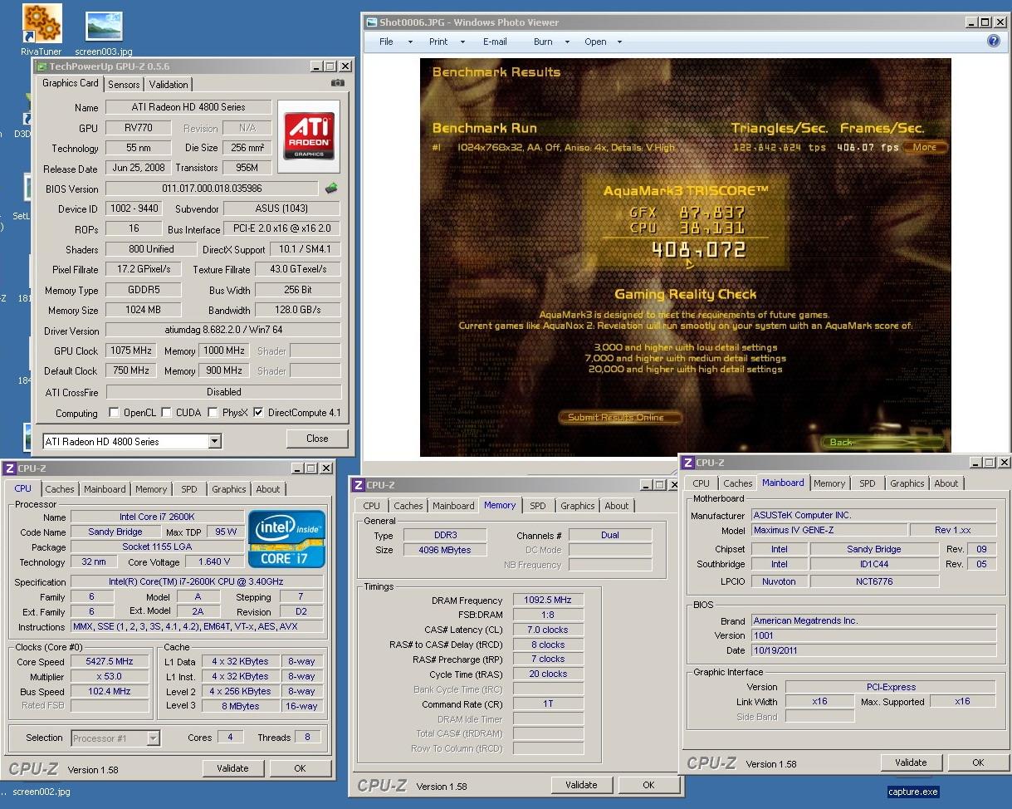Toggle the DirectCompute 4.1 checkbox
The image size is (1012, 809).
click(258, 413)
